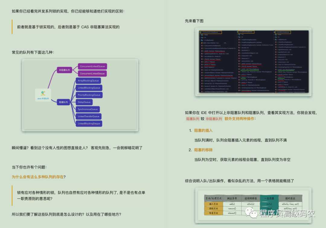
Task: Click DelayQueue node in the mind map
Action: click(x=84, y=102)
